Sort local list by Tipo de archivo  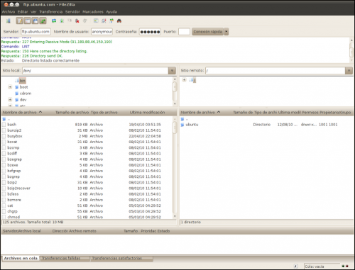click(x=104, y=112)
